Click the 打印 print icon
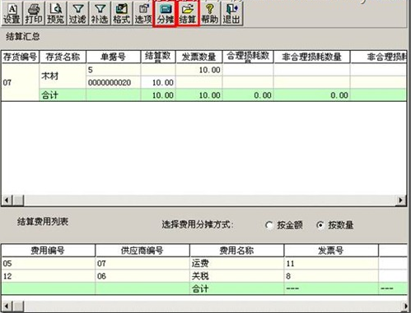Image resolution: width=411 pixels, height=313 pixels. [34, 14]
